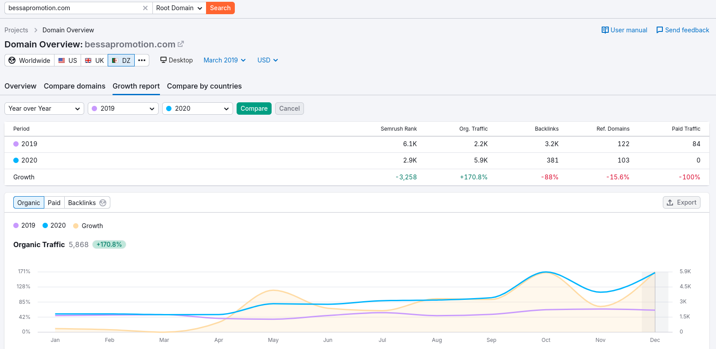716x349 pixels.
Task: Click the +170.8% organic traffic badge
Action: 109,244
